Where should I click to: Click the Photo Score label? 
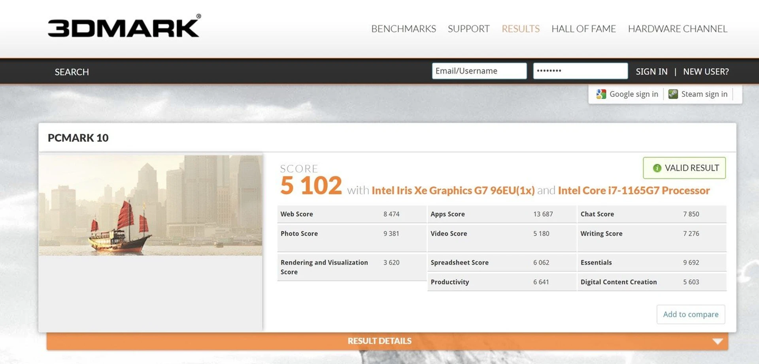(299, 233)
